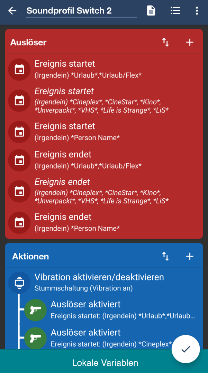Tap calendar icon for Ereignis endet Person Name
Viewport: 208px width, 373px height.
(19, 222)
